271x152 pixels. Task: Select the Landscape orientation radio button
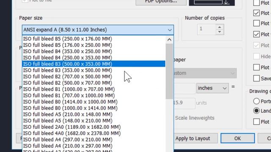click(x=256, y=111)
